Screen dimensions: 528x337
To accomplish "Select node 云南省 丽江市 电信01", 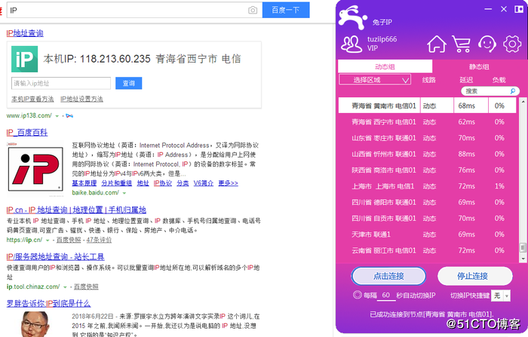I will pyautogui.click(x=427, y=250).
